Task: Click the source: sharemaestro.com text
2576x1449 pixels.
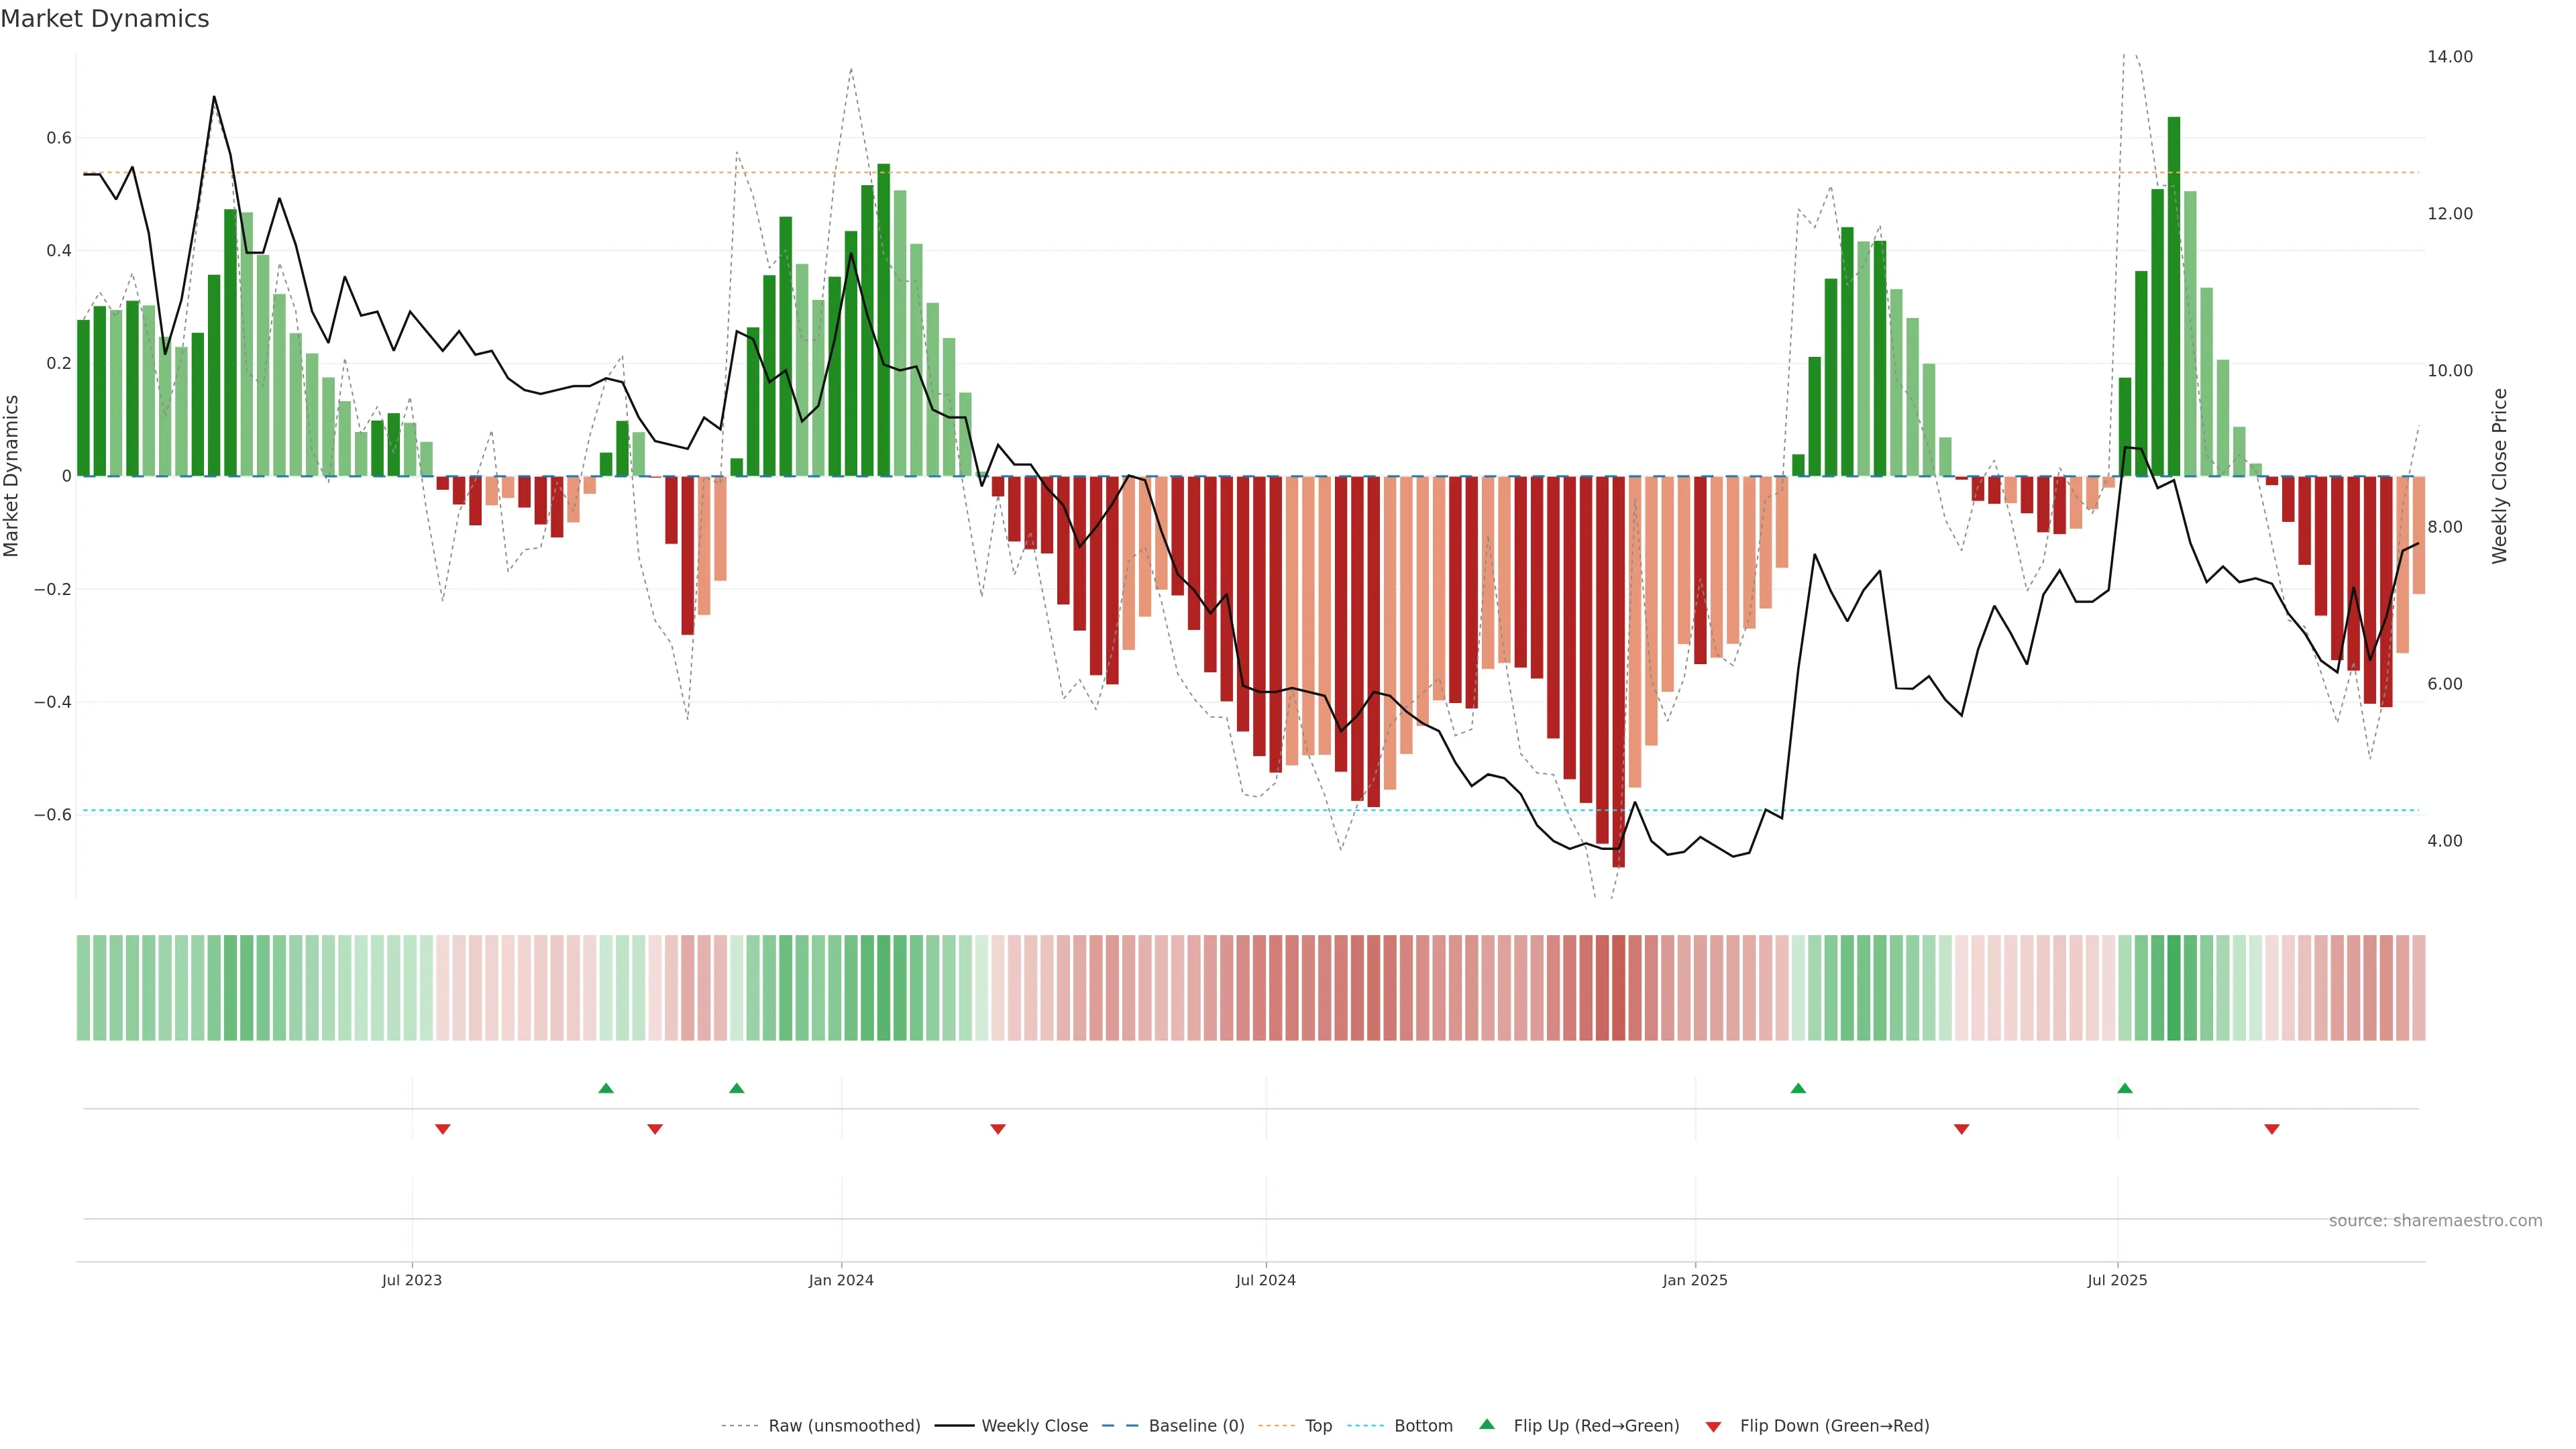Action: point(2435,1221)
